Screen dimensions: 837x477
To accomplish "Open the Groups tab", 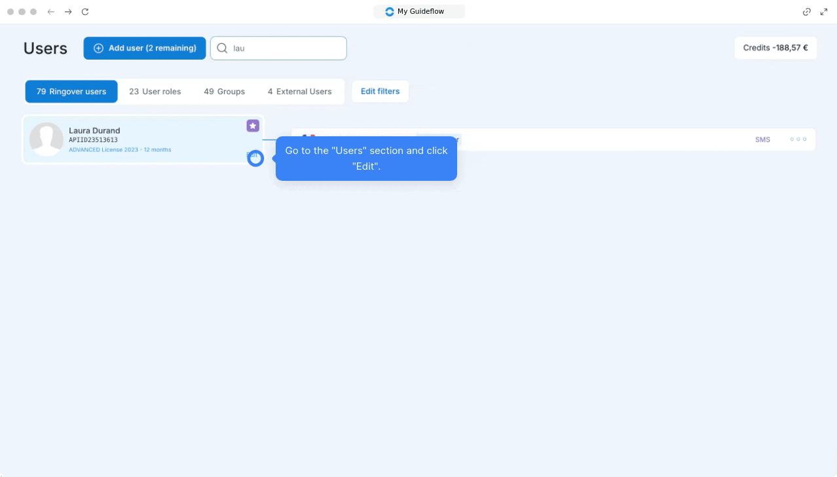I will pos(224,92).
